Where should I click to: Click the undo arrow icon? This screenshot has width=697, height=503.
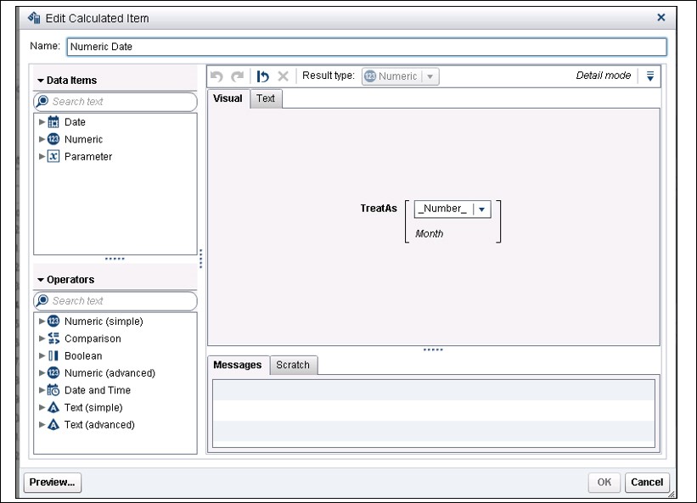pyautogui.click(x=217, y=76)
